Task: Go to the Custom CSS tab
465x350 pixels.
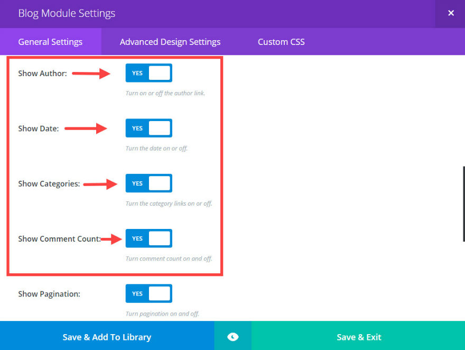Action: [281, 42]
